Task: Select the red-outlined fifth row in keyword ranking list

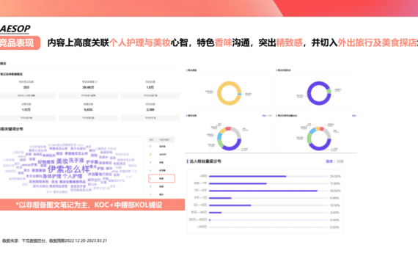Action: [161, 178]
